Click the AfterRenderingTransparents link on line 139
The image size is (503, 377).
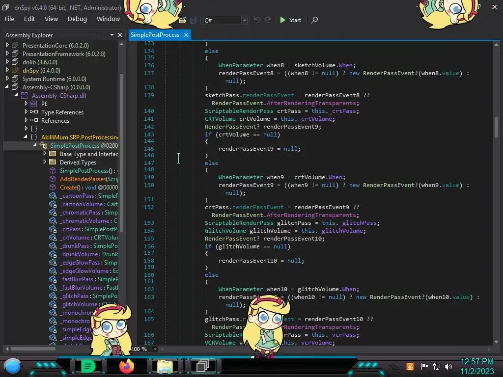[x=311, y=103]
